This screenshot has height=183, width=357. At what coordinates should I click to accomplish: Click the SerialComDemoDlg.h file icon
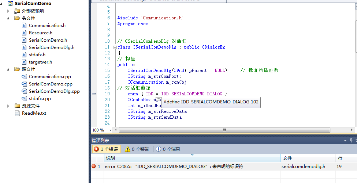(24, 47)
